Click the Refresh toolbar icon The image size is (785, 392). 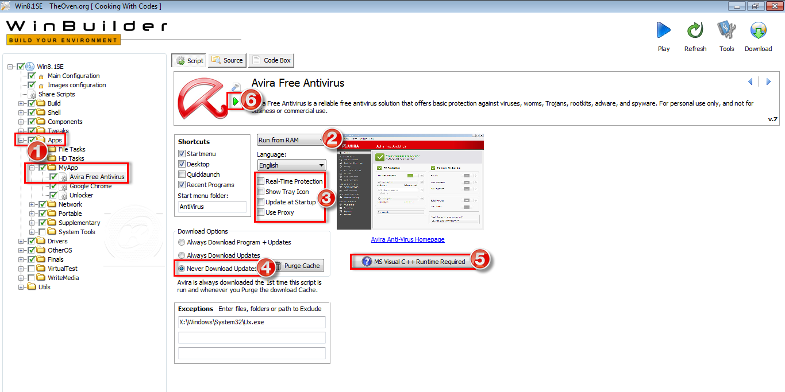pyautogui.click(x=695, y=30)
